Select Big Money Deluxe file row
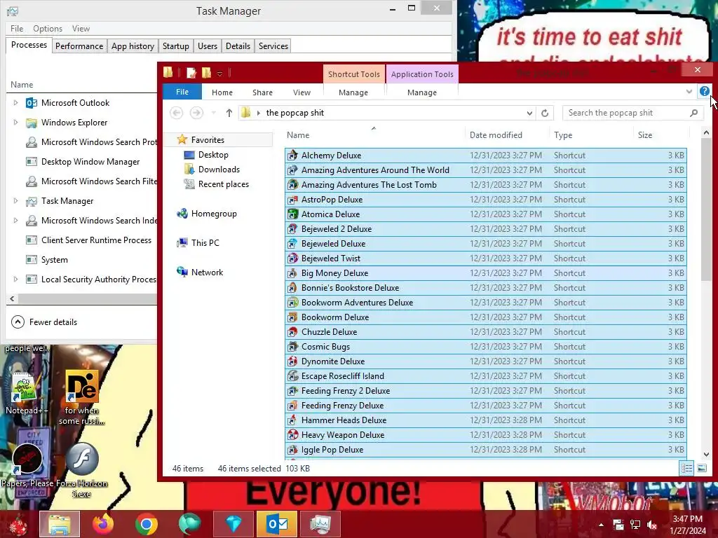This screenshot has width=718, height=538. tap(485, 273)
